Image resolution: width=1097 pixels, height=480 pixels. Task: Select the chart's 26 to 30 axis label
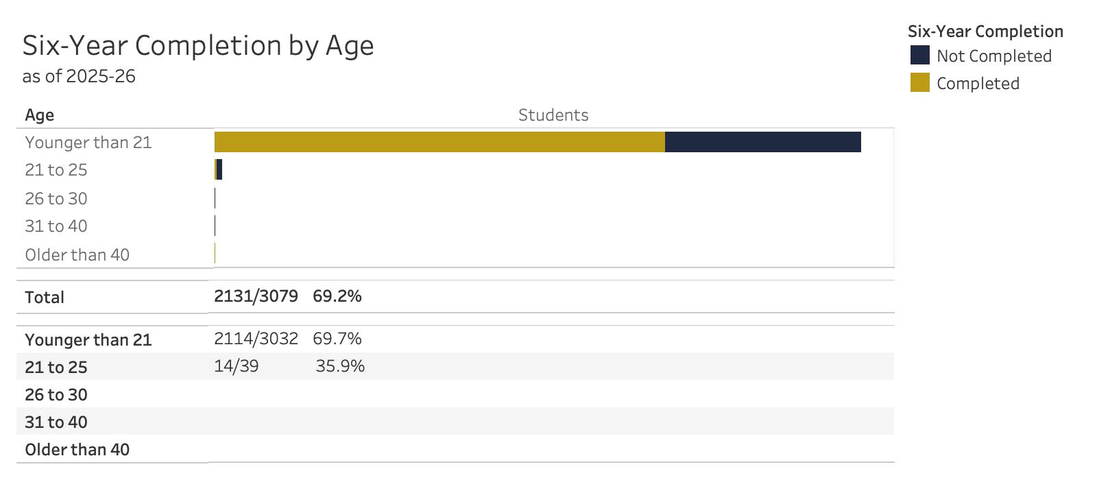coord(56,199)
